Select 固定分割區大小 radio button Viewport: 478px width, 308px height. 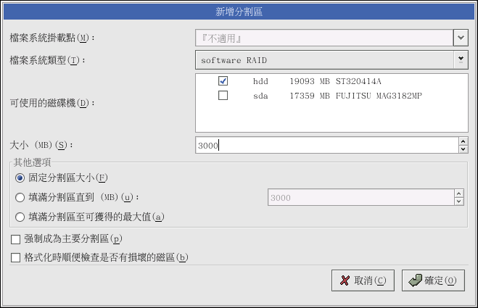[x=20, y=178]
